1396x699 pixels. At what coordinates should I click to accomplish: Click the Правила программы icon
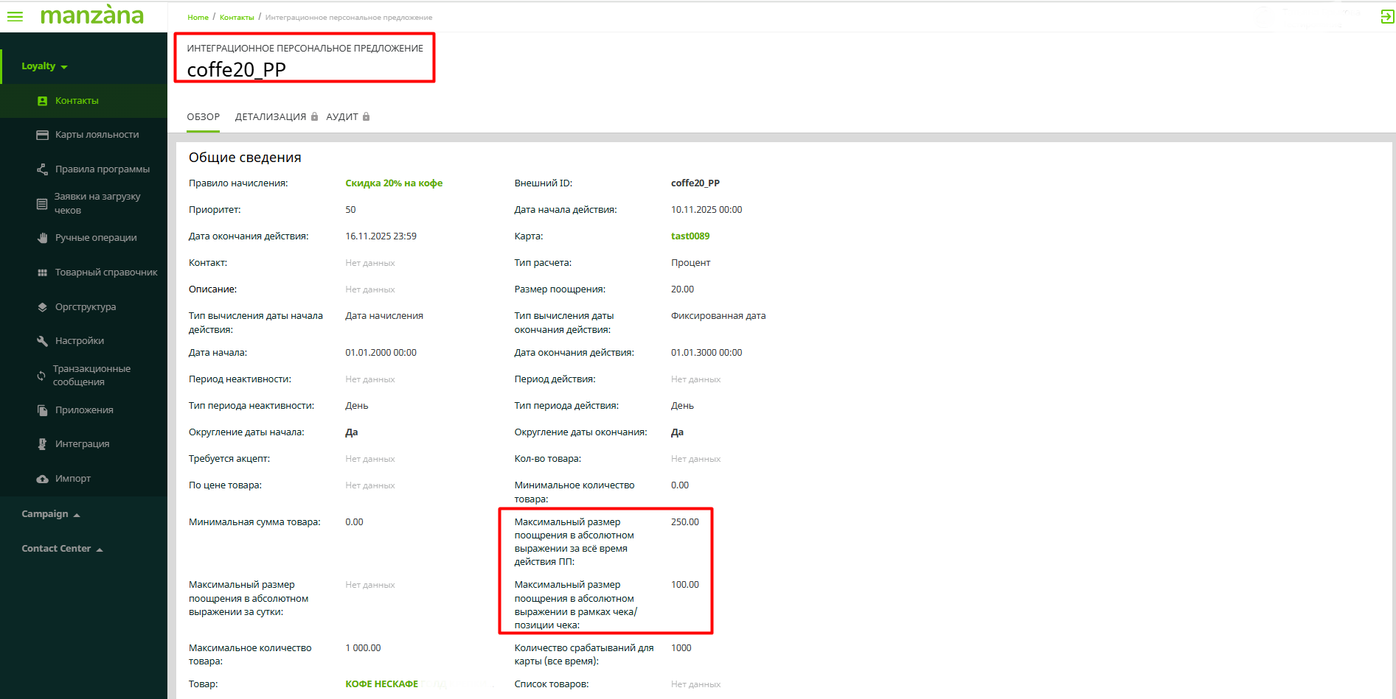point(42,169)
